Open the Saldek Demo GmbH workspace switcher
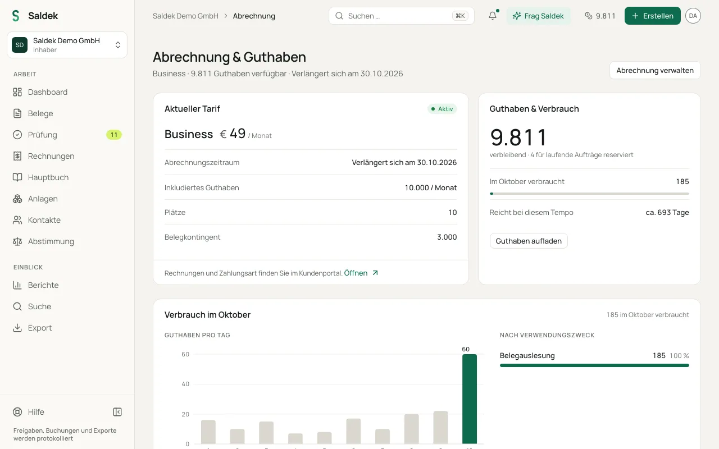This screenshot has width=719, height=449. pyautogui.click(x=67, y=45)
